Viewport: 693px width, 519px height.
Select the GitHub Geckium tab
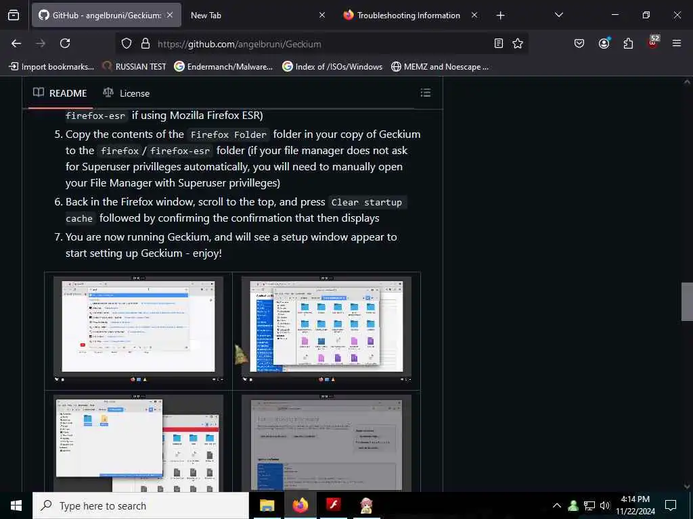point(106,15)
